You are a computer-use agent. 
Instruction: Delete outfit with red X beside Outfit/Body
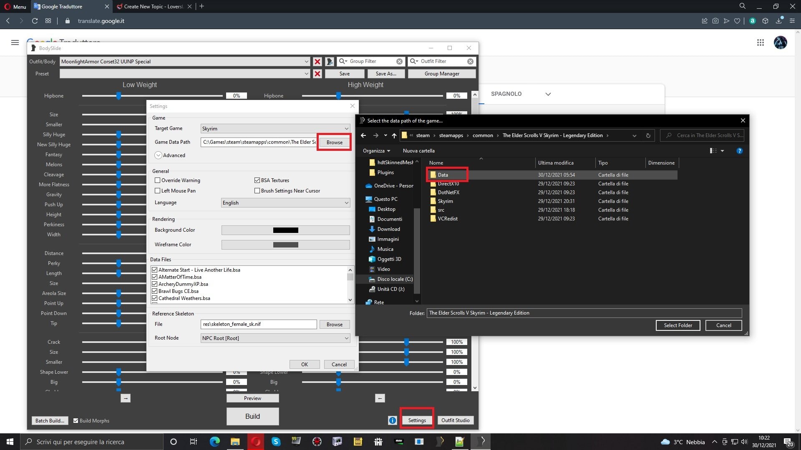[317, 62]
